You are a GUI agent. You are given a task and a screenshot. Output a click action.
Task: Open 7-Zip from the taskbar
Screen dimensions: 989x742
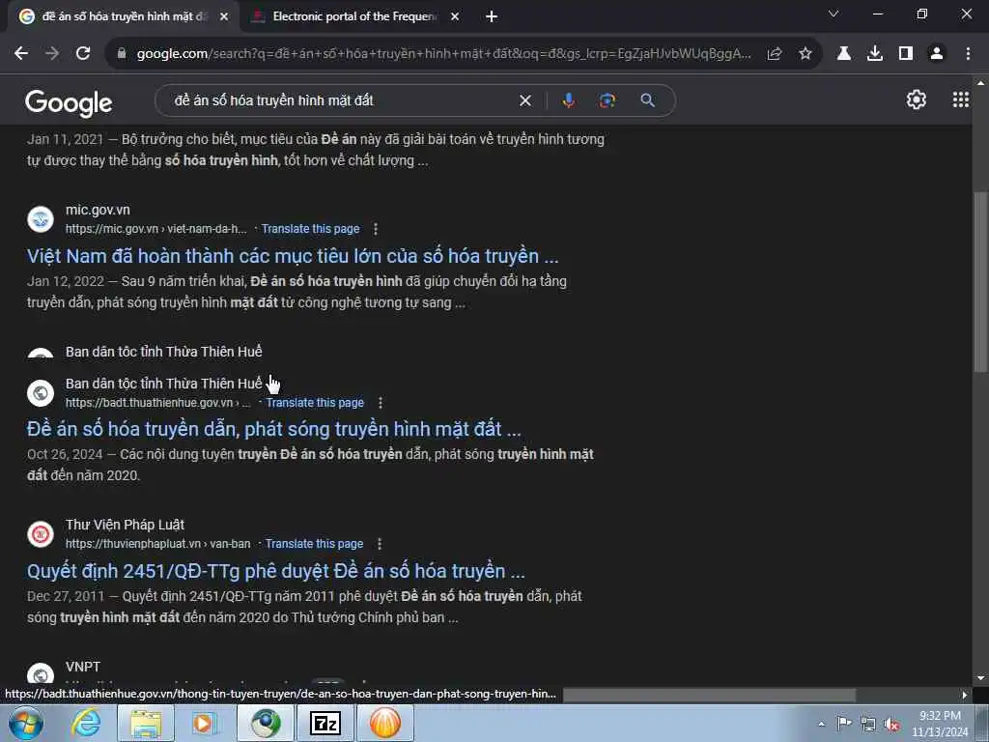pos(325,723)
